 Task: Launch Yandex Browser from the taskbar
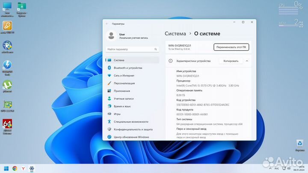(x=23, y=168)
